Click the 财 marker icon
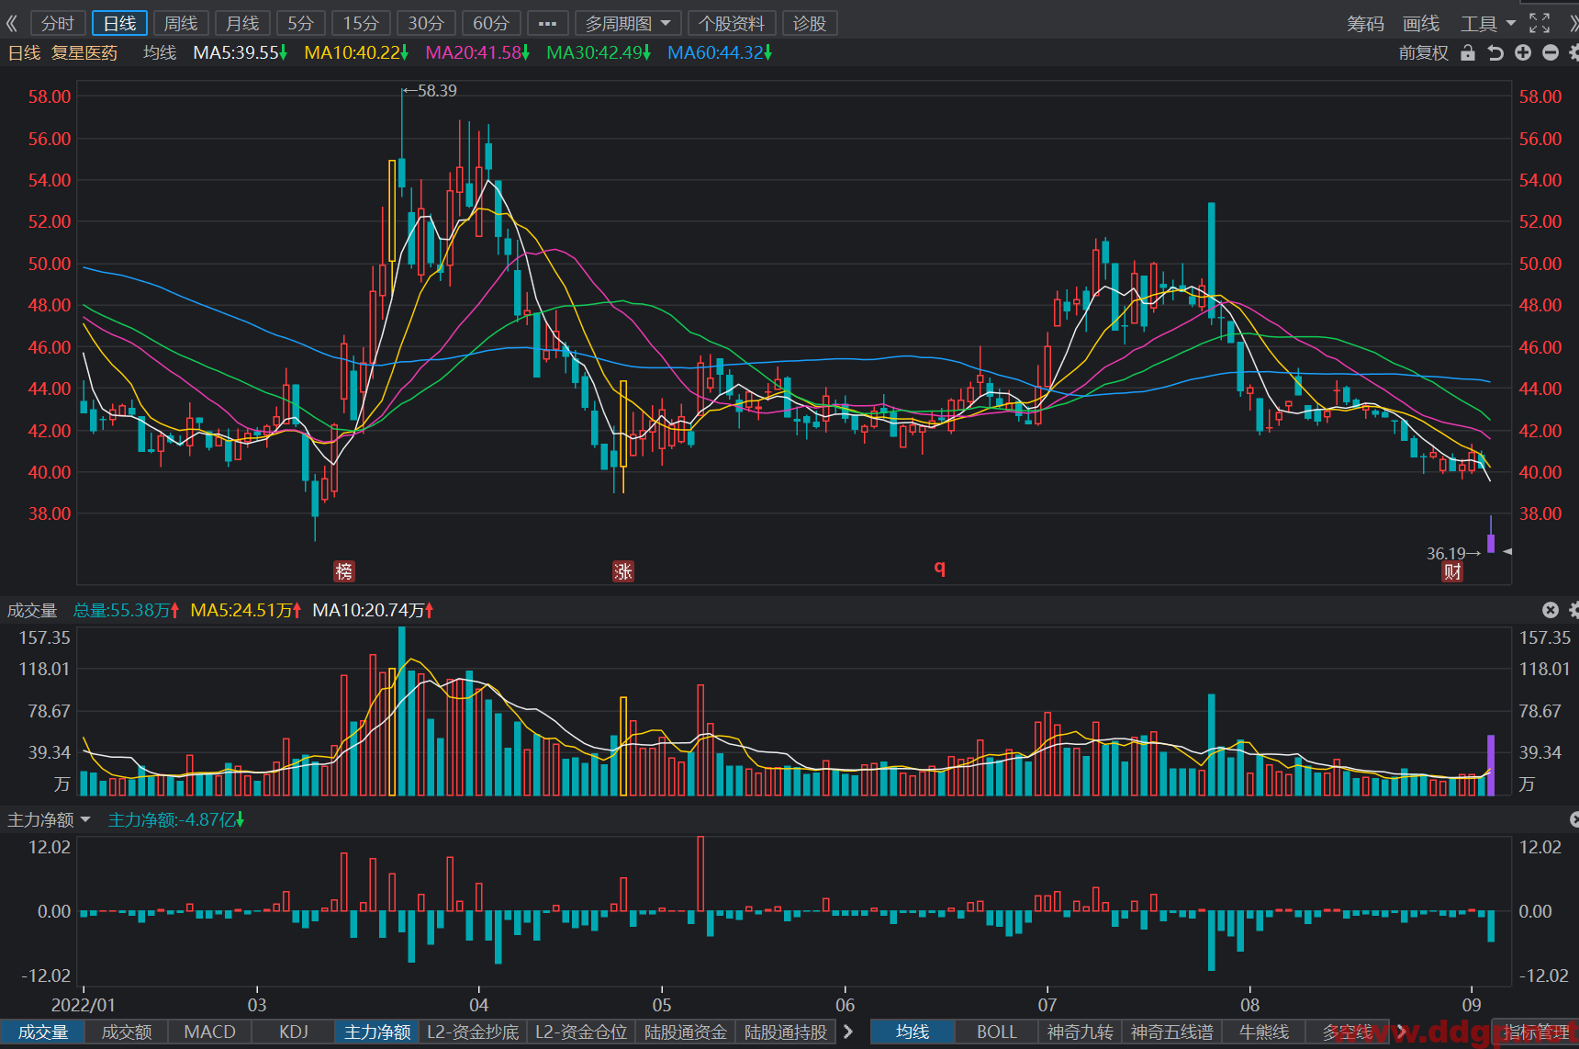The width and height of the screenshot is (1579, 1049). [1452, 572]
